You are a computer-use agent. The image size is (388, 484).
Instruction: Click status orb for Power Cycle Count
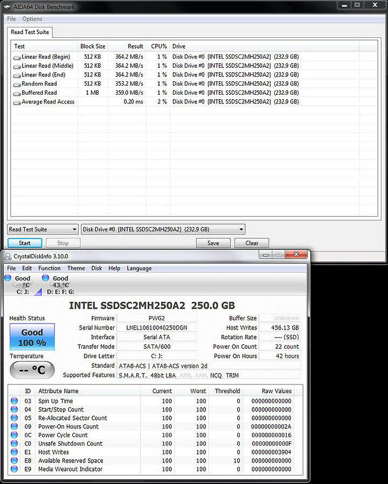(14, 434)
